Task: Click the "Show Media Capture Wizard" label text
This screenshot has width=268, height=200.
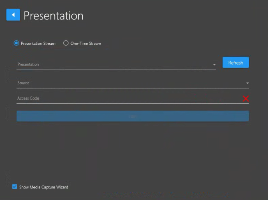Action: (44, 187)
